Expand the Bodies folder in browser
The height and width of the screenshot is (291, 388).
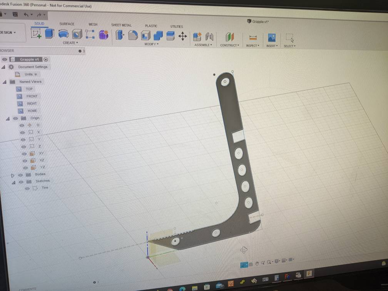pos(13,175)
